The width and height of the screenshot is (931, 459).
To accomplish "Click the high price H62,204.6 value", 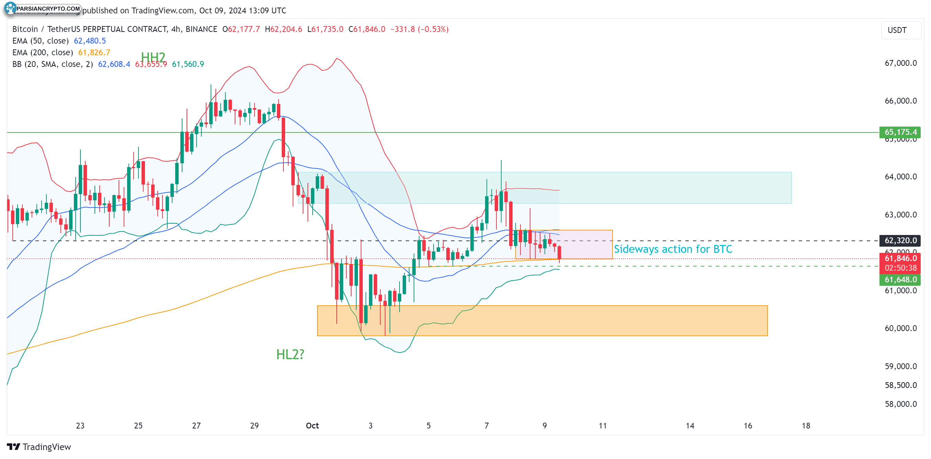I will pyautogui.click(x=283, y=29).
